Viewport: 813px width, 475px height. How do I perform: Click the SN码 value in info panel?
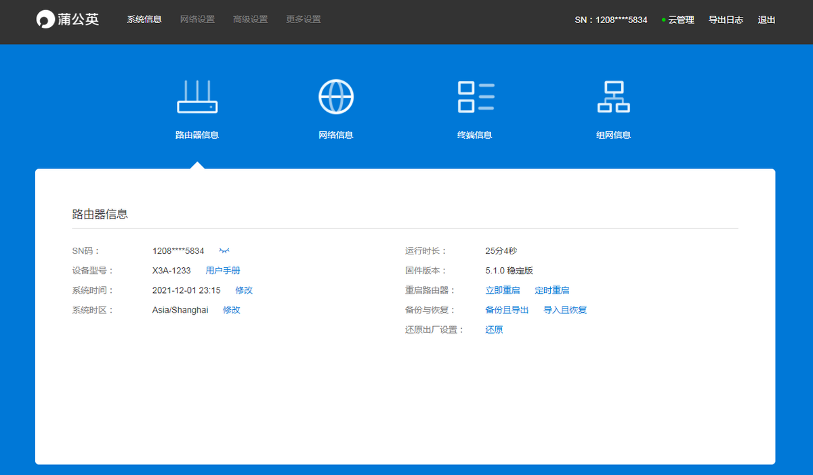178,251
